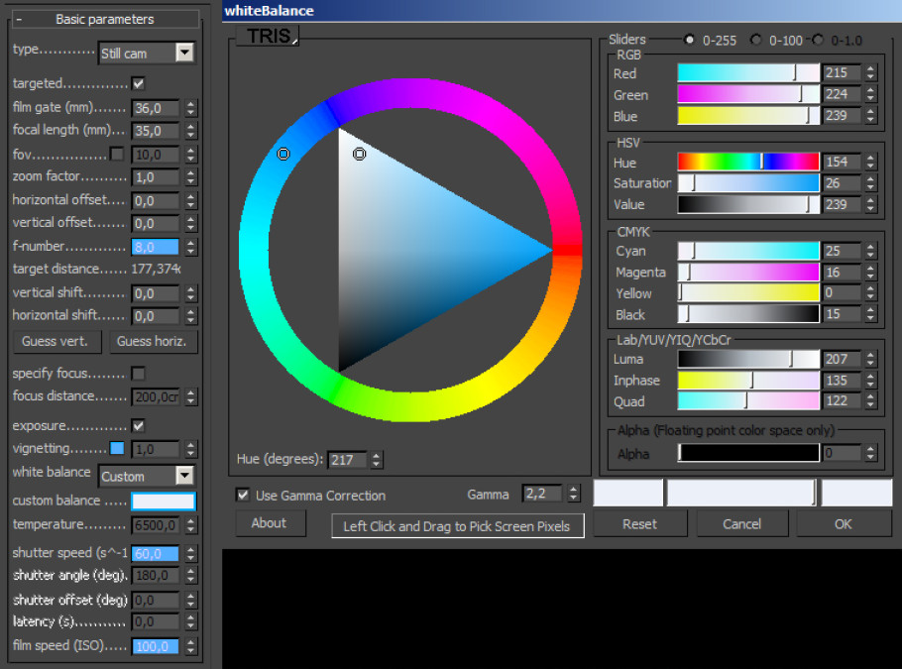The width and height of the screenshot is (902, 669).
Task: Adjust the Value slider
Action: [748, 204]
